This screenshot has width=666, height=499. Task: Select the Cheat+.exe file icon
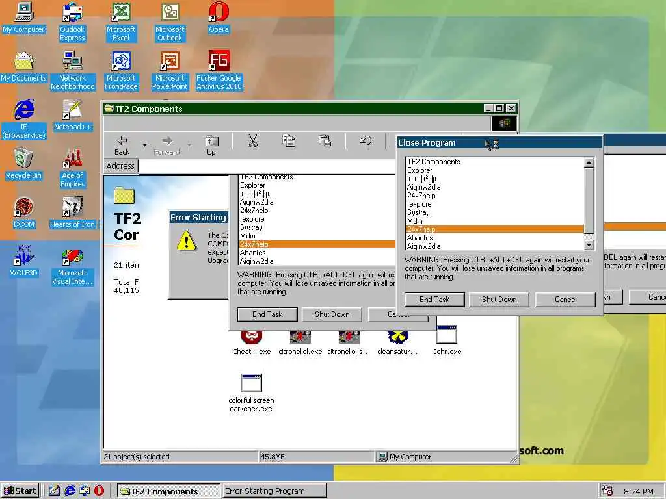[252, 343]
